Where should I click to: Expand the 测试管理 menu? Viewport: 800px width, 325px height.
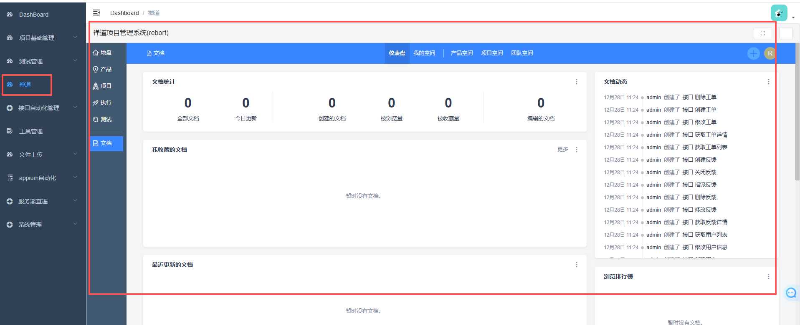(43, 61)
